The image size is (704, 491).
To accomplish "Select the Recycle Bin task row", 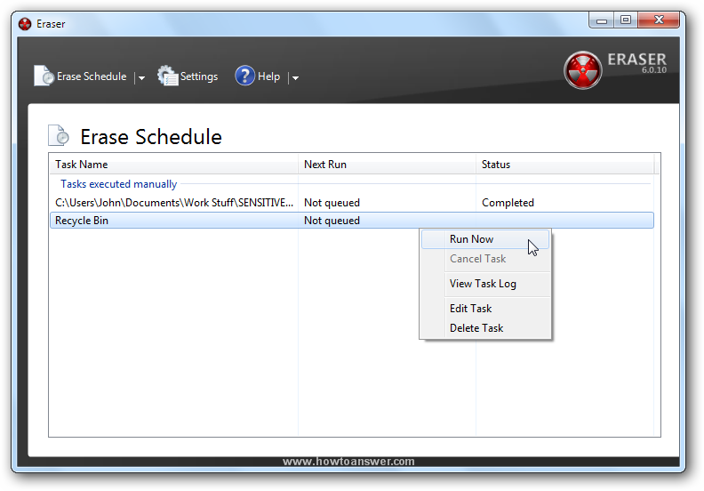I will pos(352,221).
